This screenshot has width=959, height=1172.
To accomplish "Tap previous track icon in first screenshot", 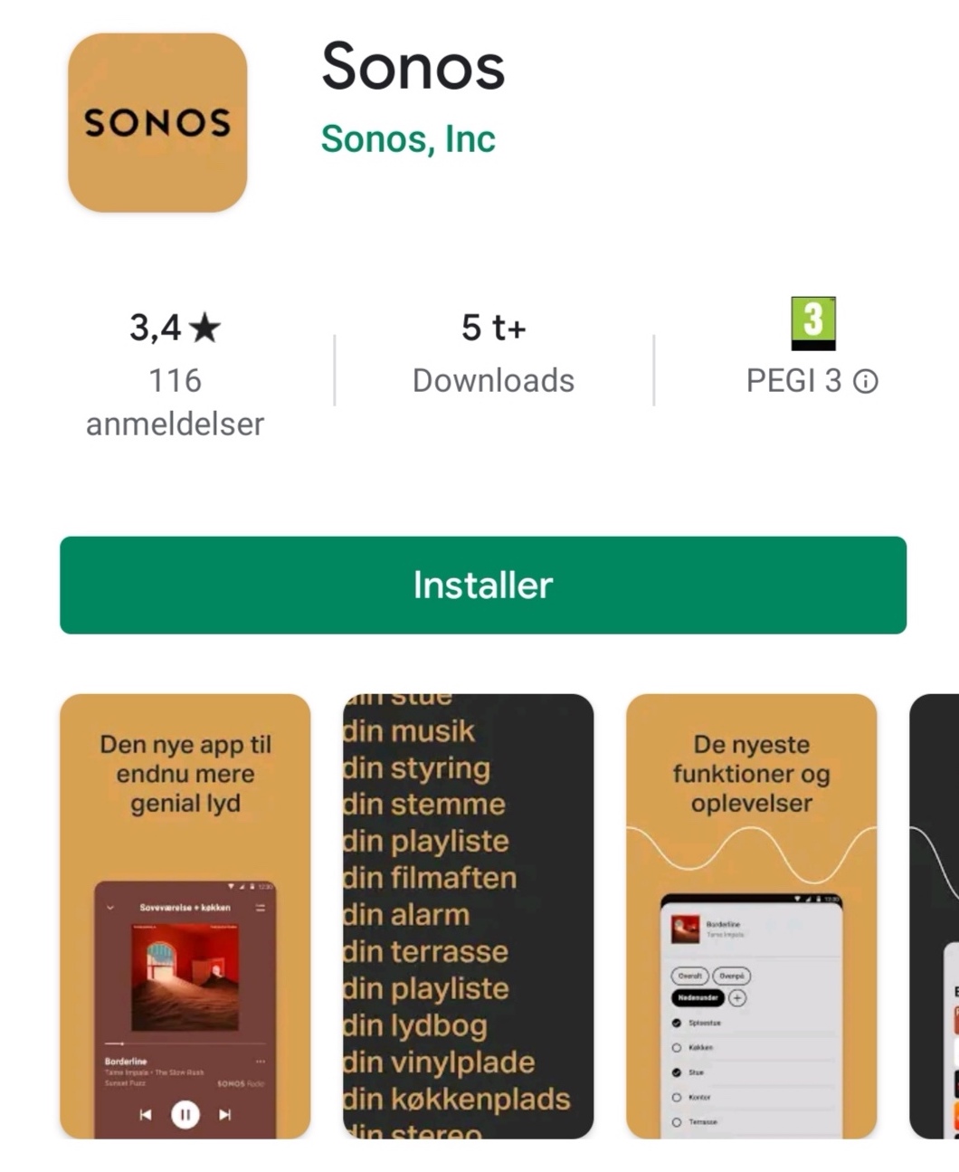I will pyautogui.click(x=146, y=1114).
